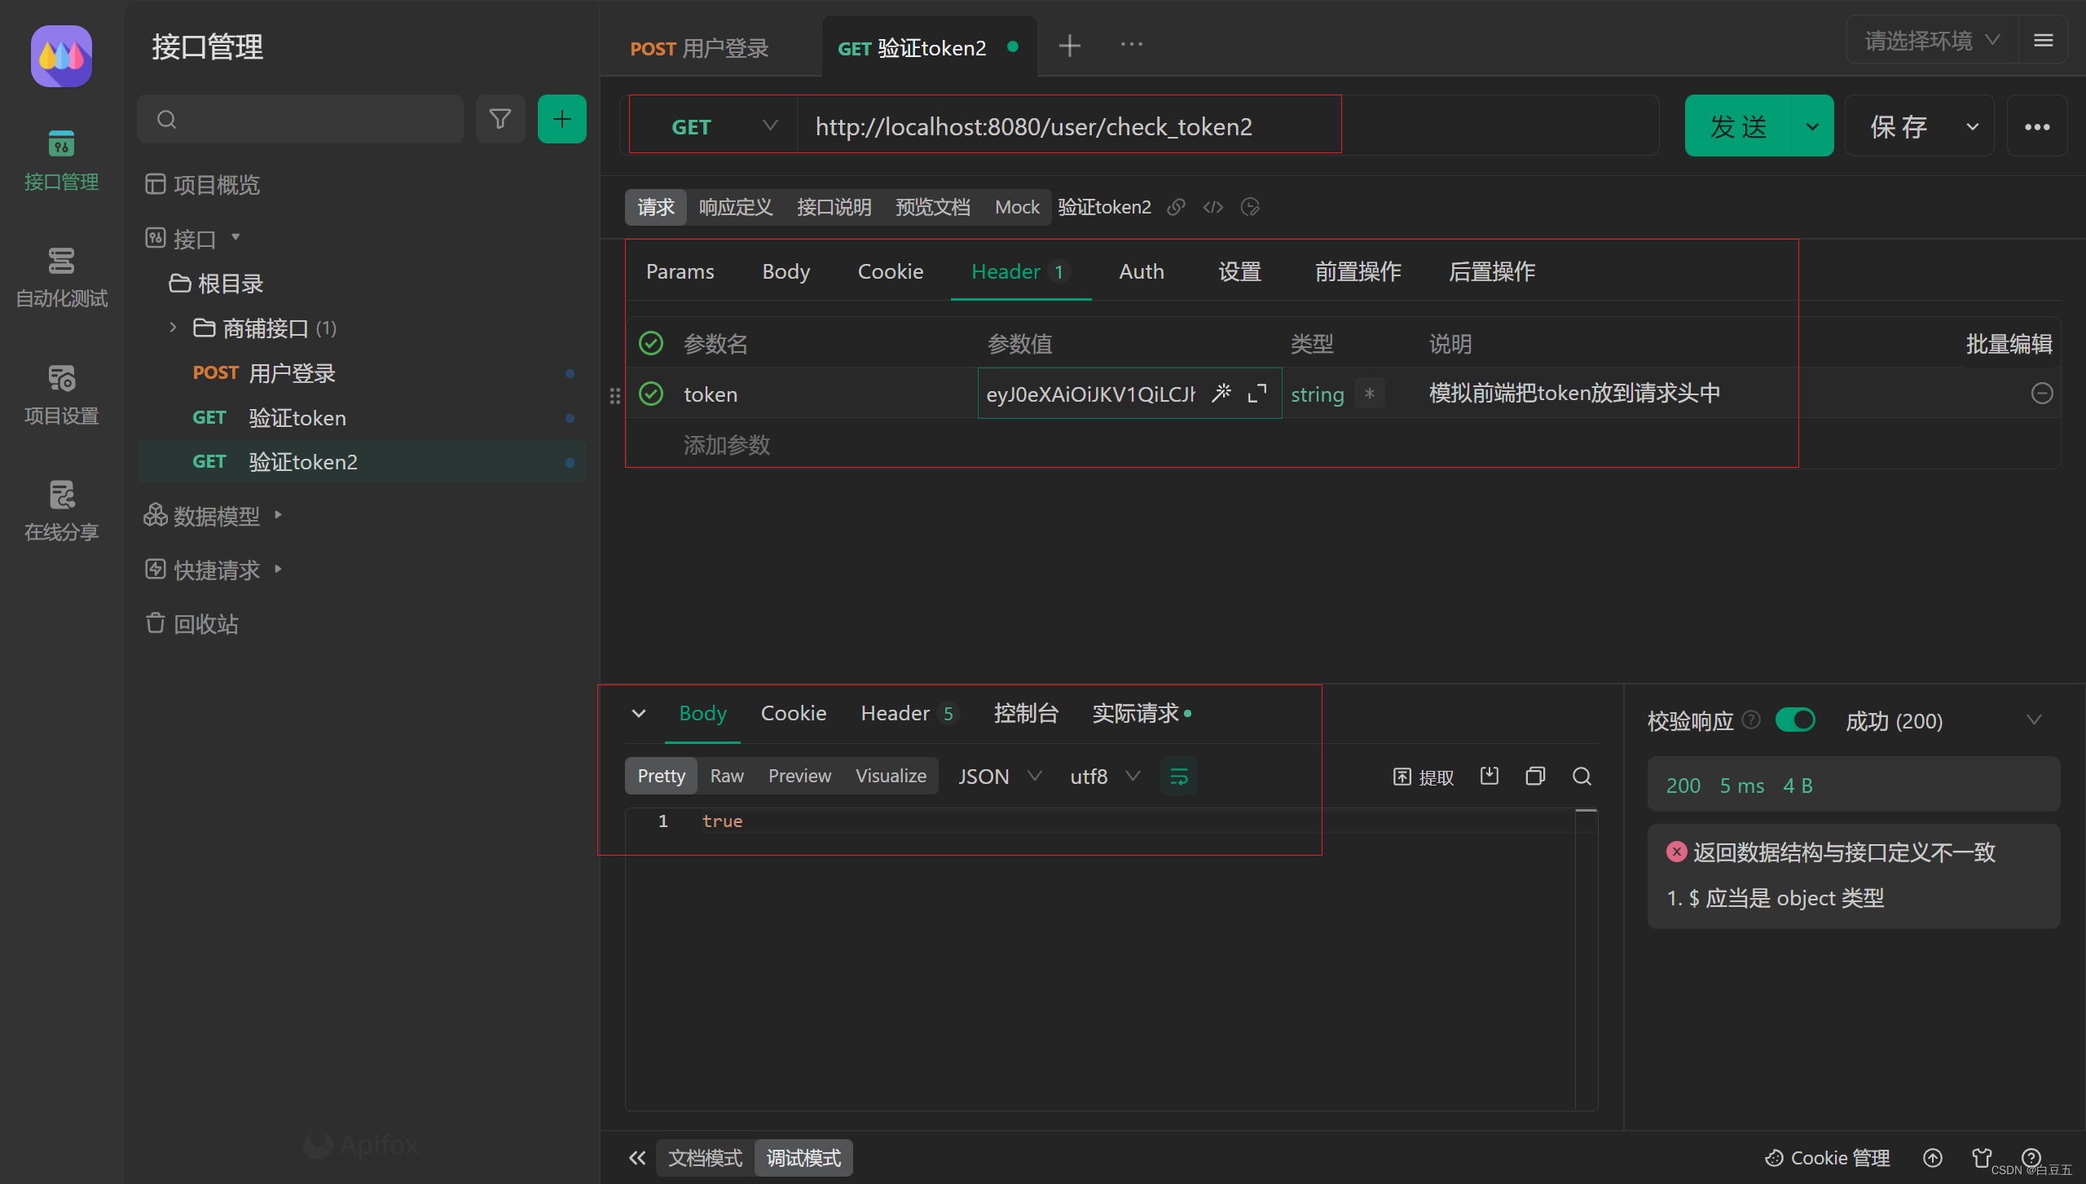Toggle the 校验响应 switch
2086x1184 pixels.
coord(1795,720)
